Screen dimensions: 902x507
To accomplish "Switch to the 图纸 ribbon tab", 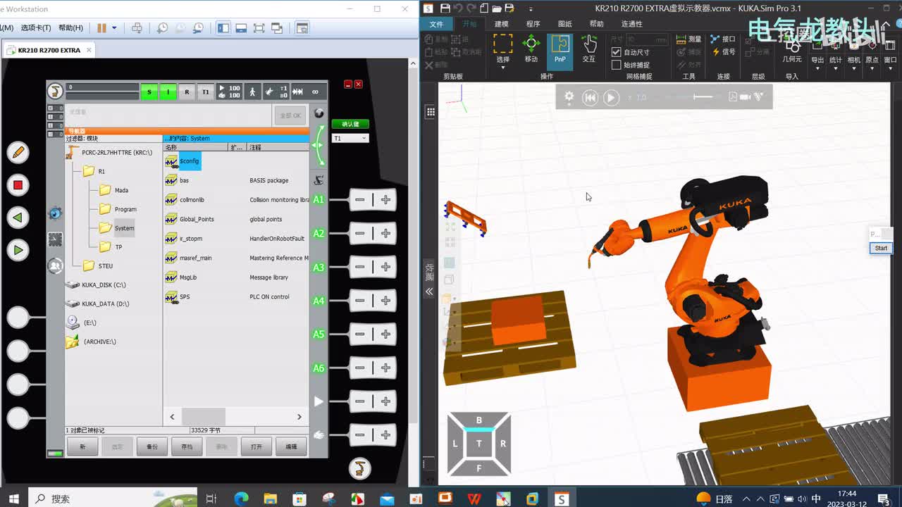I will click(564, 24).
